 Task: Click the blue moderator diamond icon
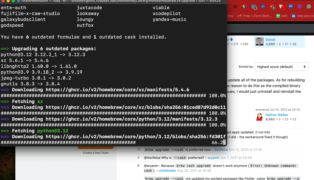click(x=231, y=39)
